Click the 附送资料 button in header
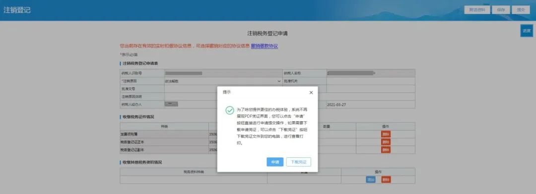 point(477,10)
